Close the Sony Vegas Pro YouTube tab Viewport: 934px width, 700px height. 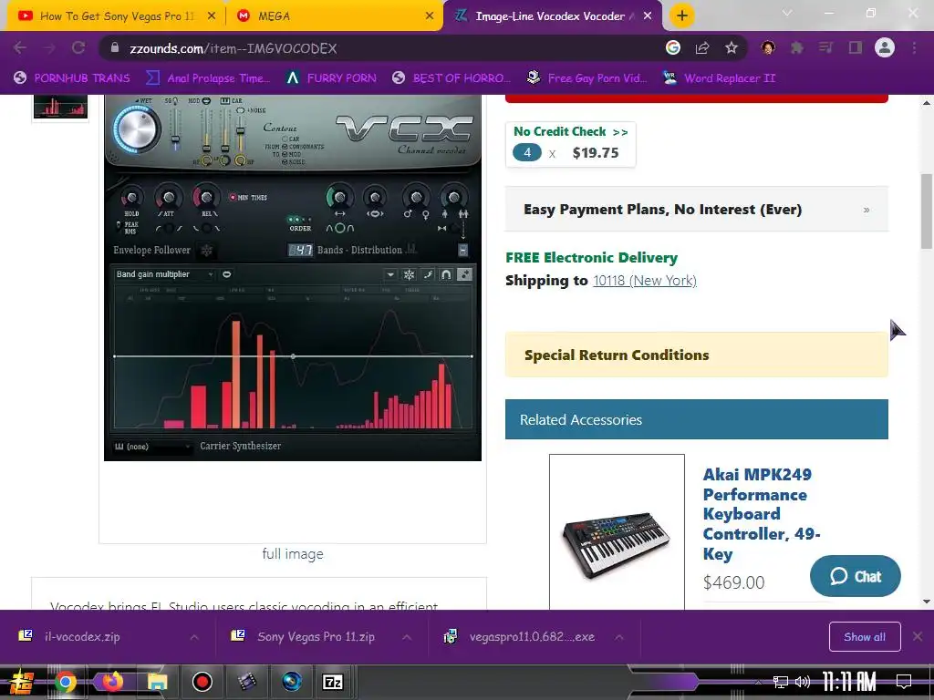(211, 16)
